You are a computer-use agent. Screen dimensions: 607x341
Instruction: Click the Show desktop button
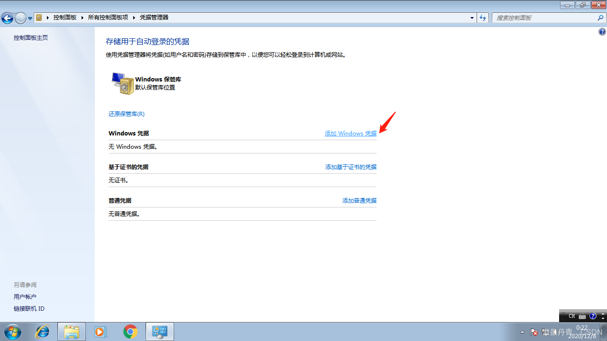tap(604, 332)
